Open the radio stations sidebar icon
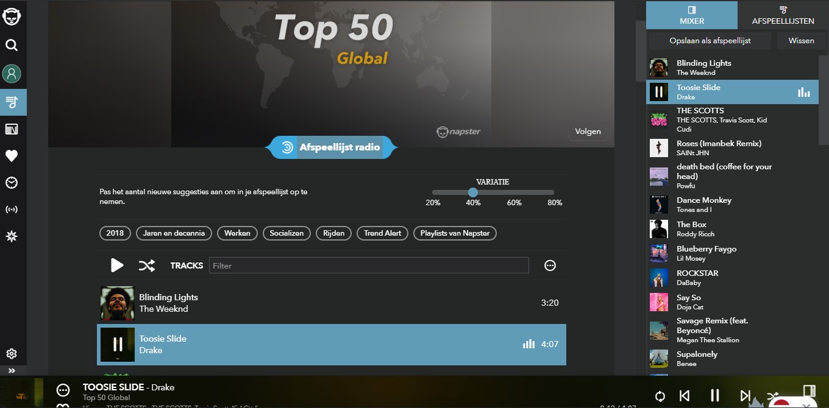This screenshot has height=408, width=829. pos(12,209)
